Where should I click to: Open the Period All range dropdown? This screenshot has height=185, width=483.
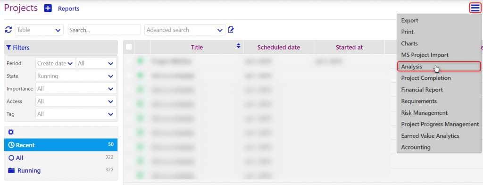tap(96, 63)
